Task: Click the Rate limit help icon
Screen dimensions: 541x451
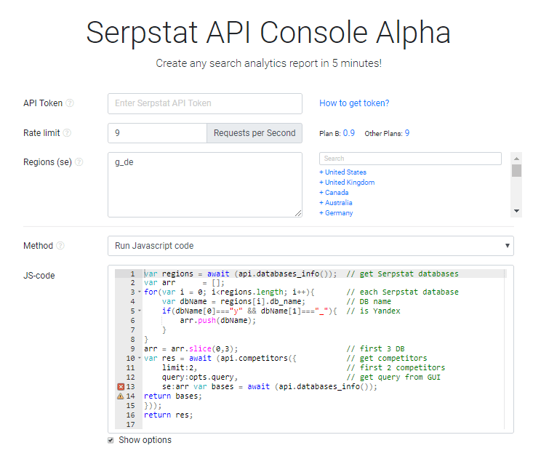Action: [68, 133]
